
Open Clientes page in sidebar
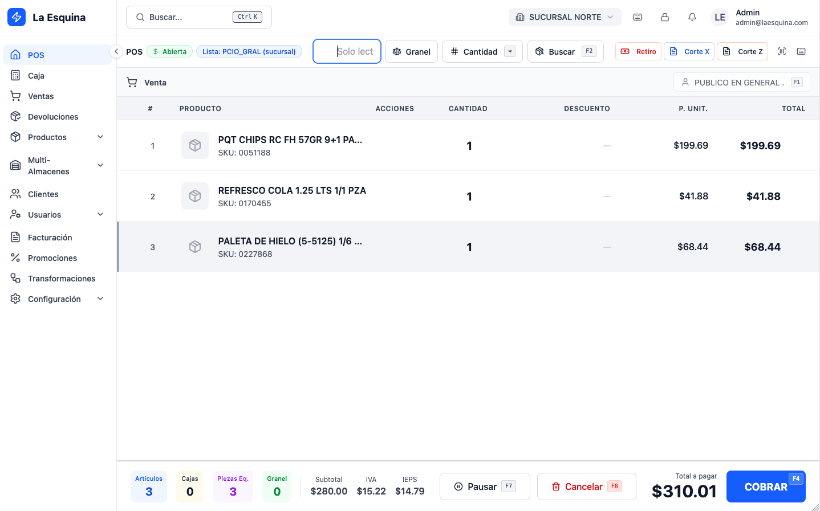tap(57, 194)
